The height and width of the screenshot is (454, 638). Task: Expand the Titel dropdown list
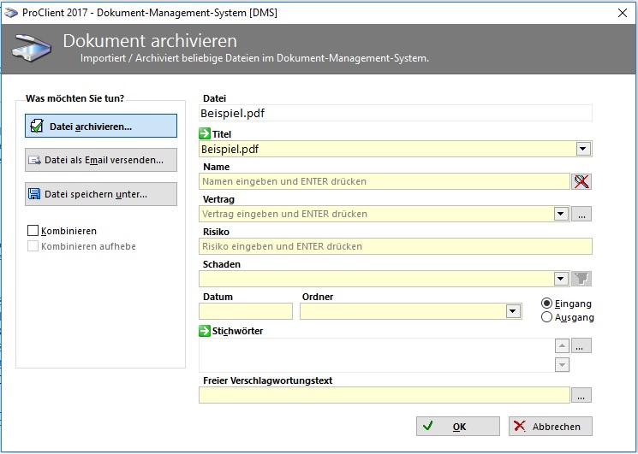pyautogui.click(x=582, y=149)
